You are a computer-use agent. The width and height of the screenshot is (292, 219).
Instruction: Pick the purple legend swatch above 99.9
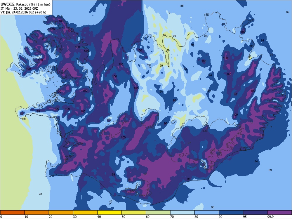[x=279, y=213]
